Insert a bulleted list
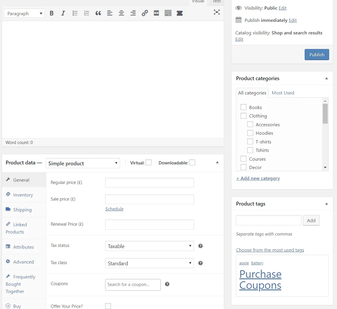 75,13
